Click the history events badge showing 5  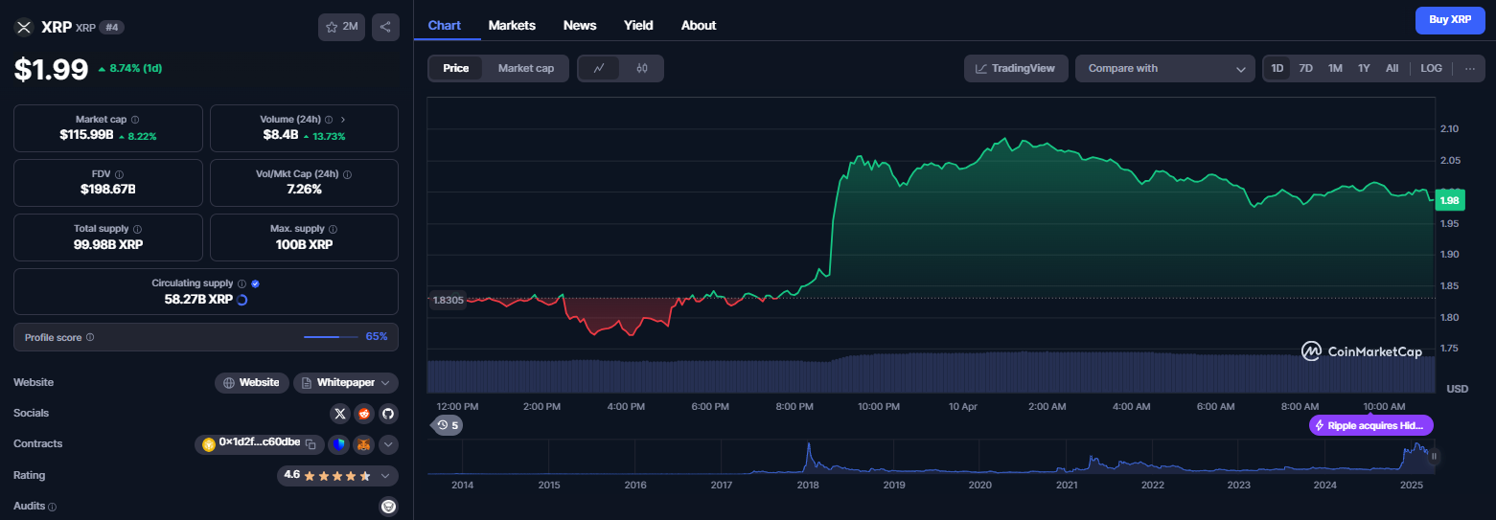(x=447, y=424)
